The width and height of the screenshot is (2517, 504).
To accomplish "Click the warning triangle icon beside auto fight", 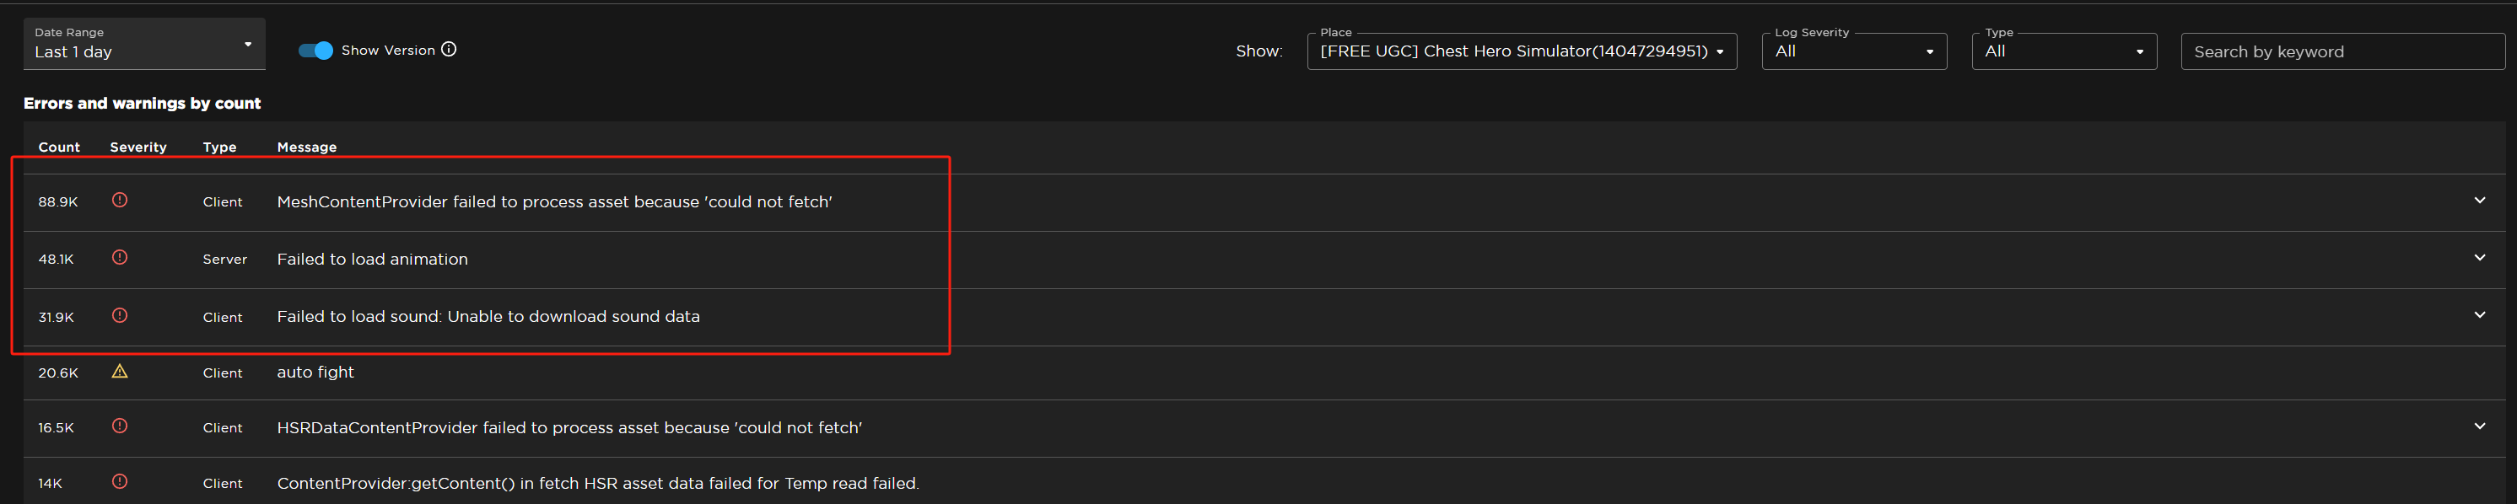I will click(x=120, y=371).
